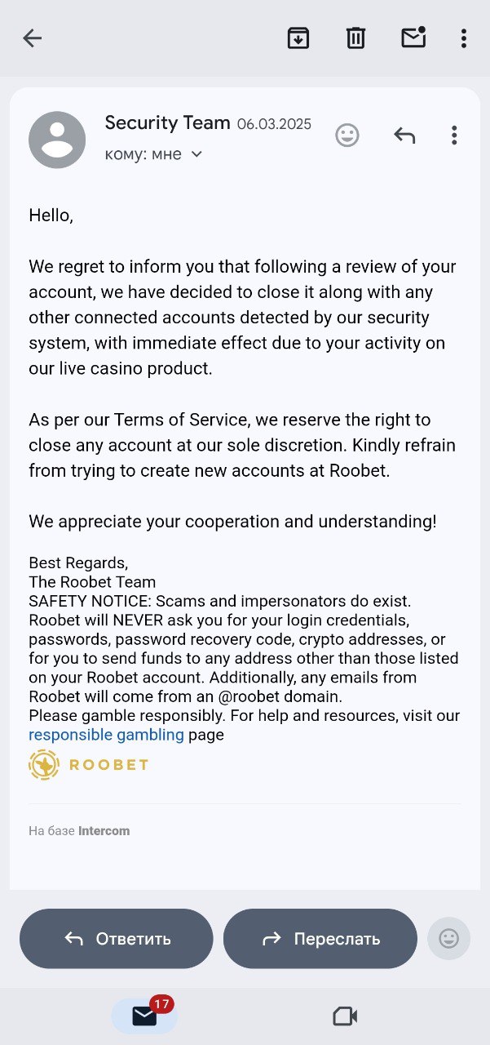
Task: Switch to the Mail tab with 17 badge
Action: (144, 1016)
